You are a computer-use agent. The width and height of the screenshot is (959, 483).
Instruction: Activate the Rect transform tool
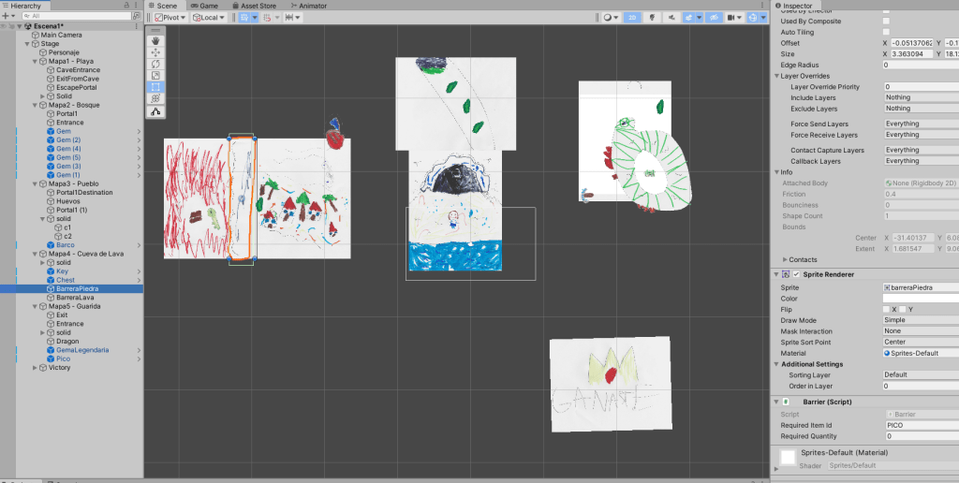pos(156,87)
